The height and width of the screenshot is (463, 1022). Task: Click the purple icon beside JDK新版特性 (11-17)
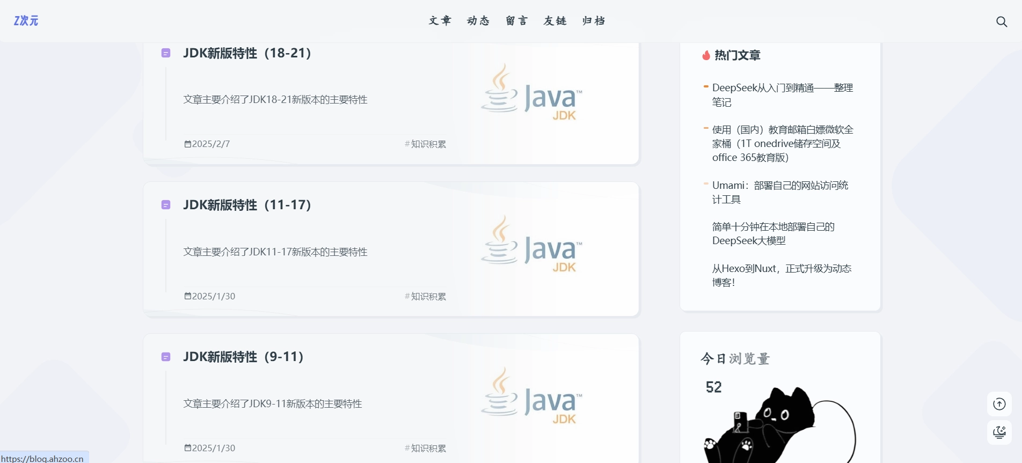166,205
